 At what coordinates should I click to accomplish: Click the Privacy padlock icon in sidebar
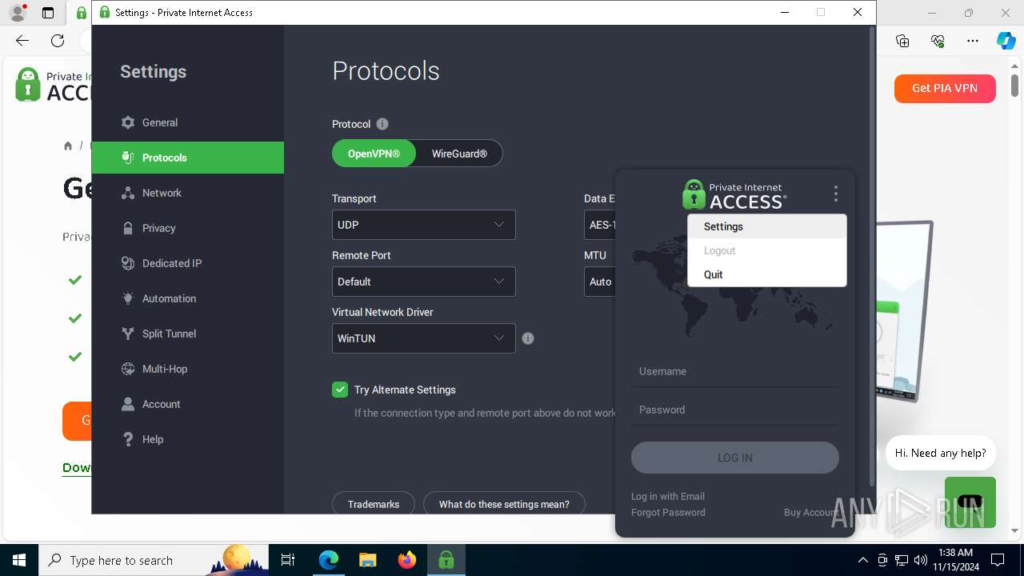[x=128, y=228]
